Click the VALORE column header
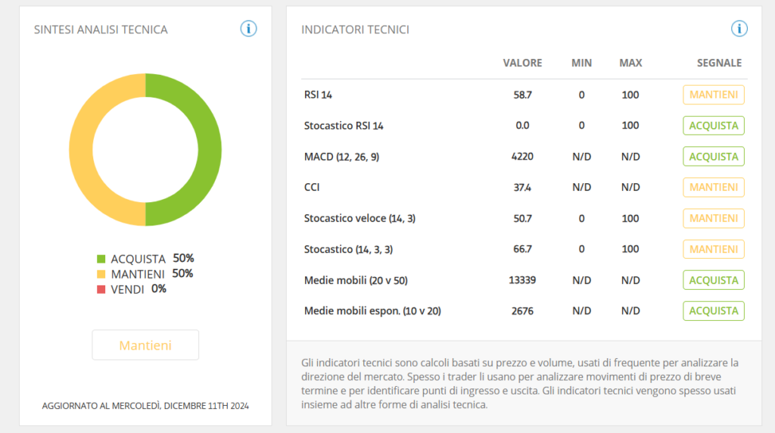Screen dimensions: 775x433 (522, 63)
